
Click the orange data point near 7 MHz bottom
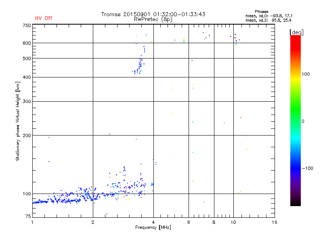click(x=203, y=202)
